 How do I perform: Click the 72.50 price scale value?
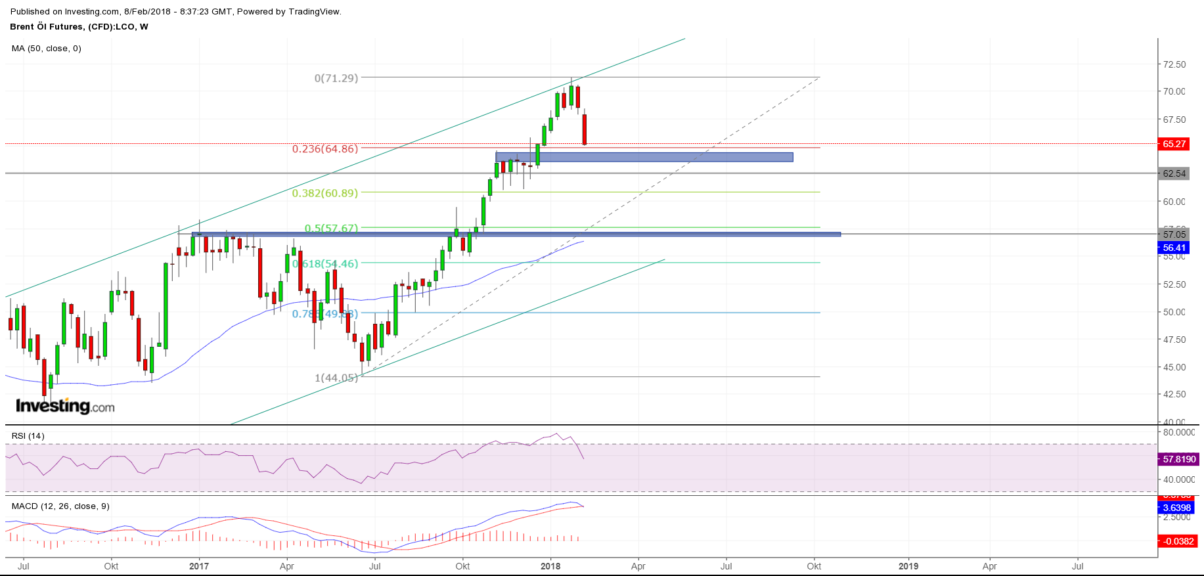1174,64
